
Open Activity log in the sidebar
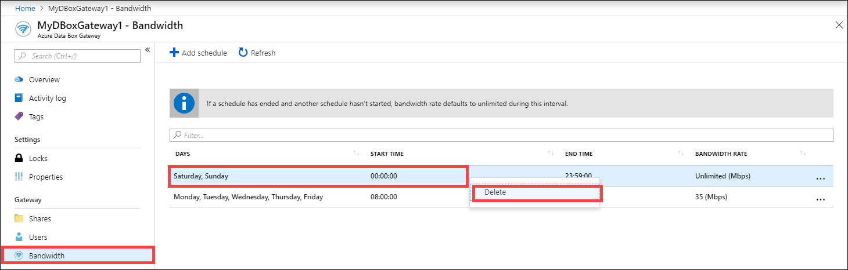click(x=48, y=98)
